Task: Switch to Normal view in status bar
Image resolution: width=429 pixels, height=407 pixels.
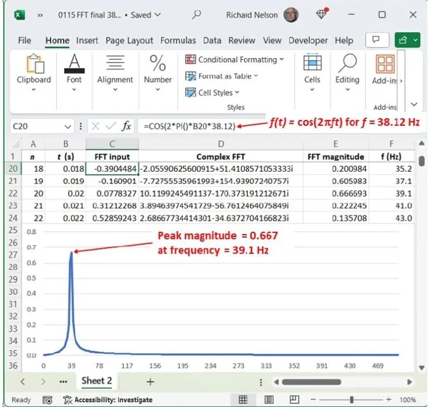Action: 243,399
